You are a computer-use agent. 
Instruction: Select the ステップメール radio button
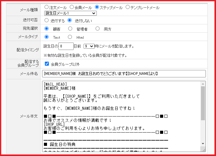pyautogui.click(x=97, y=7)
